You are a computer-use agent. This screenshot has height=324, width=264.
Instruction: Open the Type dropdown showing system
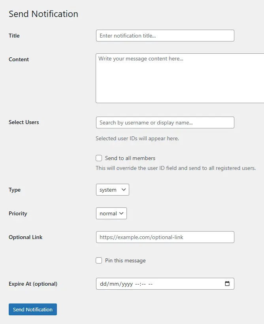point(113,190)
